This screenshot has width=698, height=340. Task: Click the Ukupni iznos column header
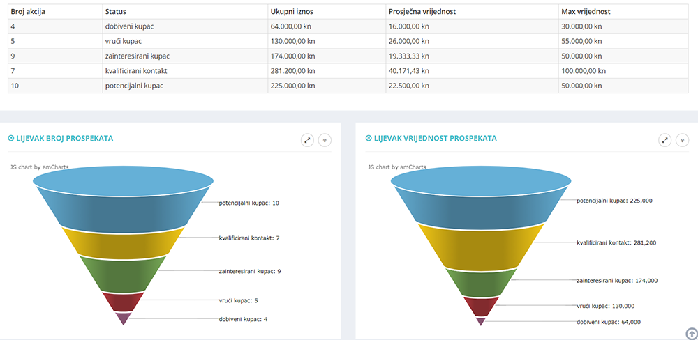point(327,12)
